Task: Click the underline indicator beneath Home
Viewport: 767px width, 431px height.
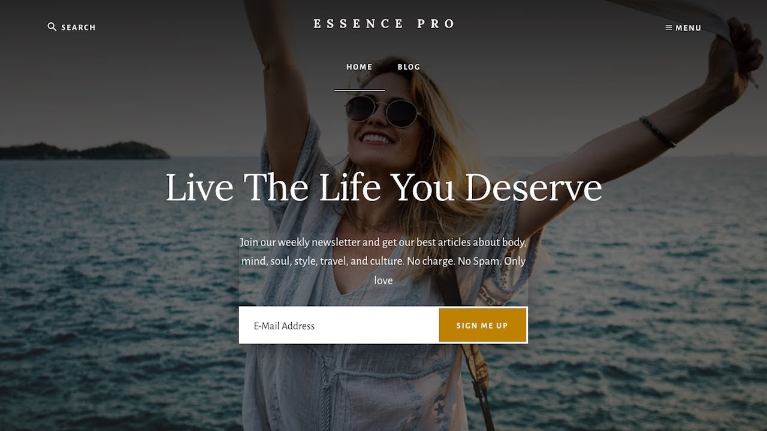Action: pos(360,90)
